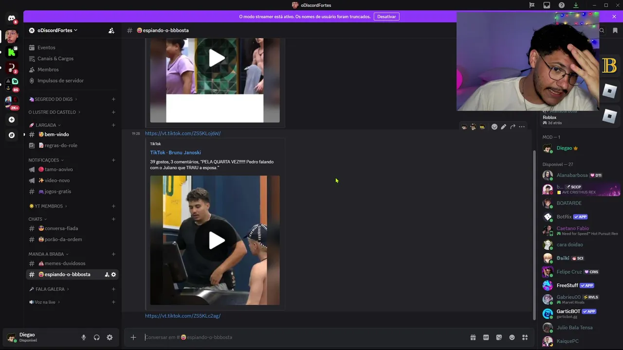The height and width of the screenshot is (350, 623).
Task: Open Impulsos de servidor
Action: pos(72,81)
